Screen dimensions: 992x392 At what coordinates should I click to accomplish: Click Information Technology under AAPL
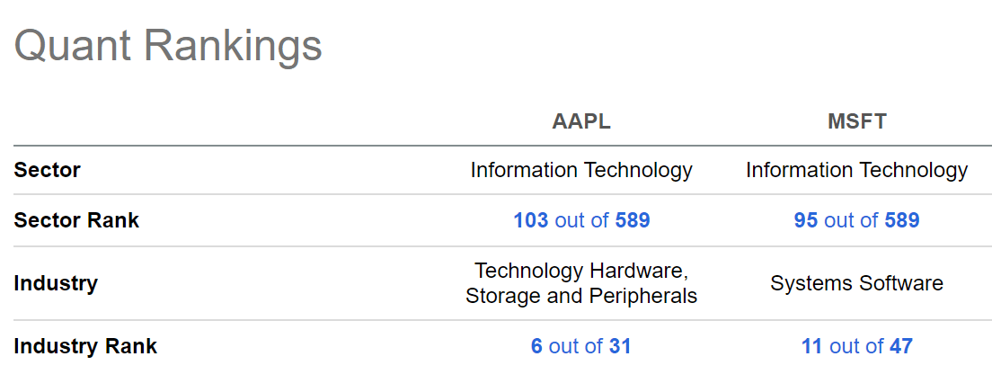click(x=581, y=170)
